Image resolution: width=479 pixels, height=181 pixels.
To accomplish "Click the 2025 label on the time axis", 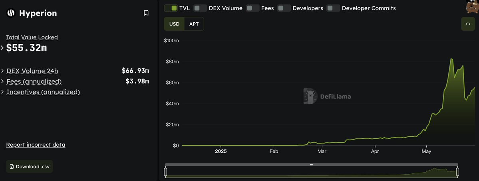I will tap(221, 151).
